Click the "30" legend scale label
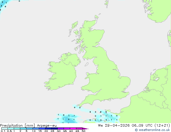 click(x=59, y=131)
